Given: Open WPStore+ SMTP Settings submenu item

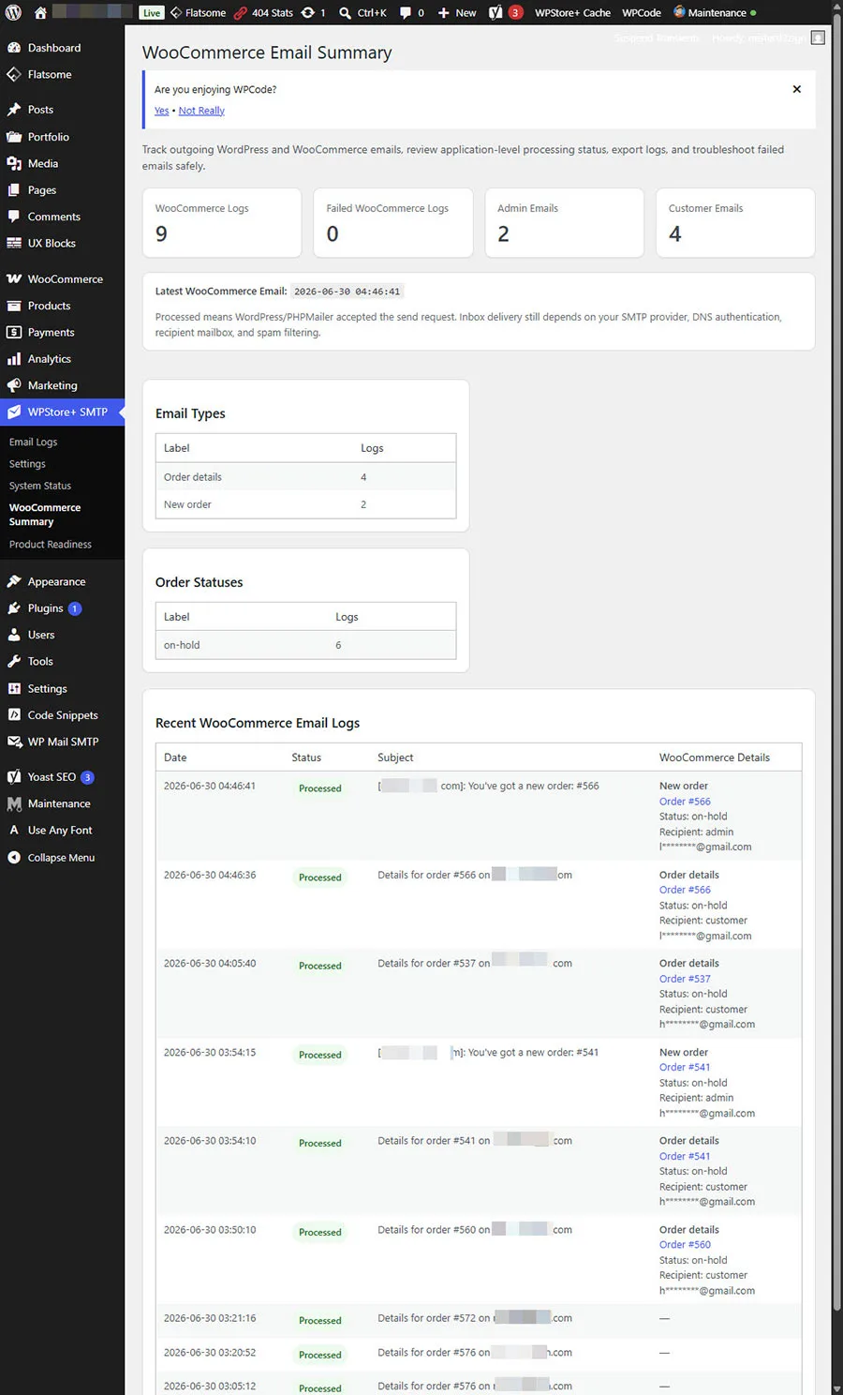Looking at the screenshot, I should click(27, 464).
